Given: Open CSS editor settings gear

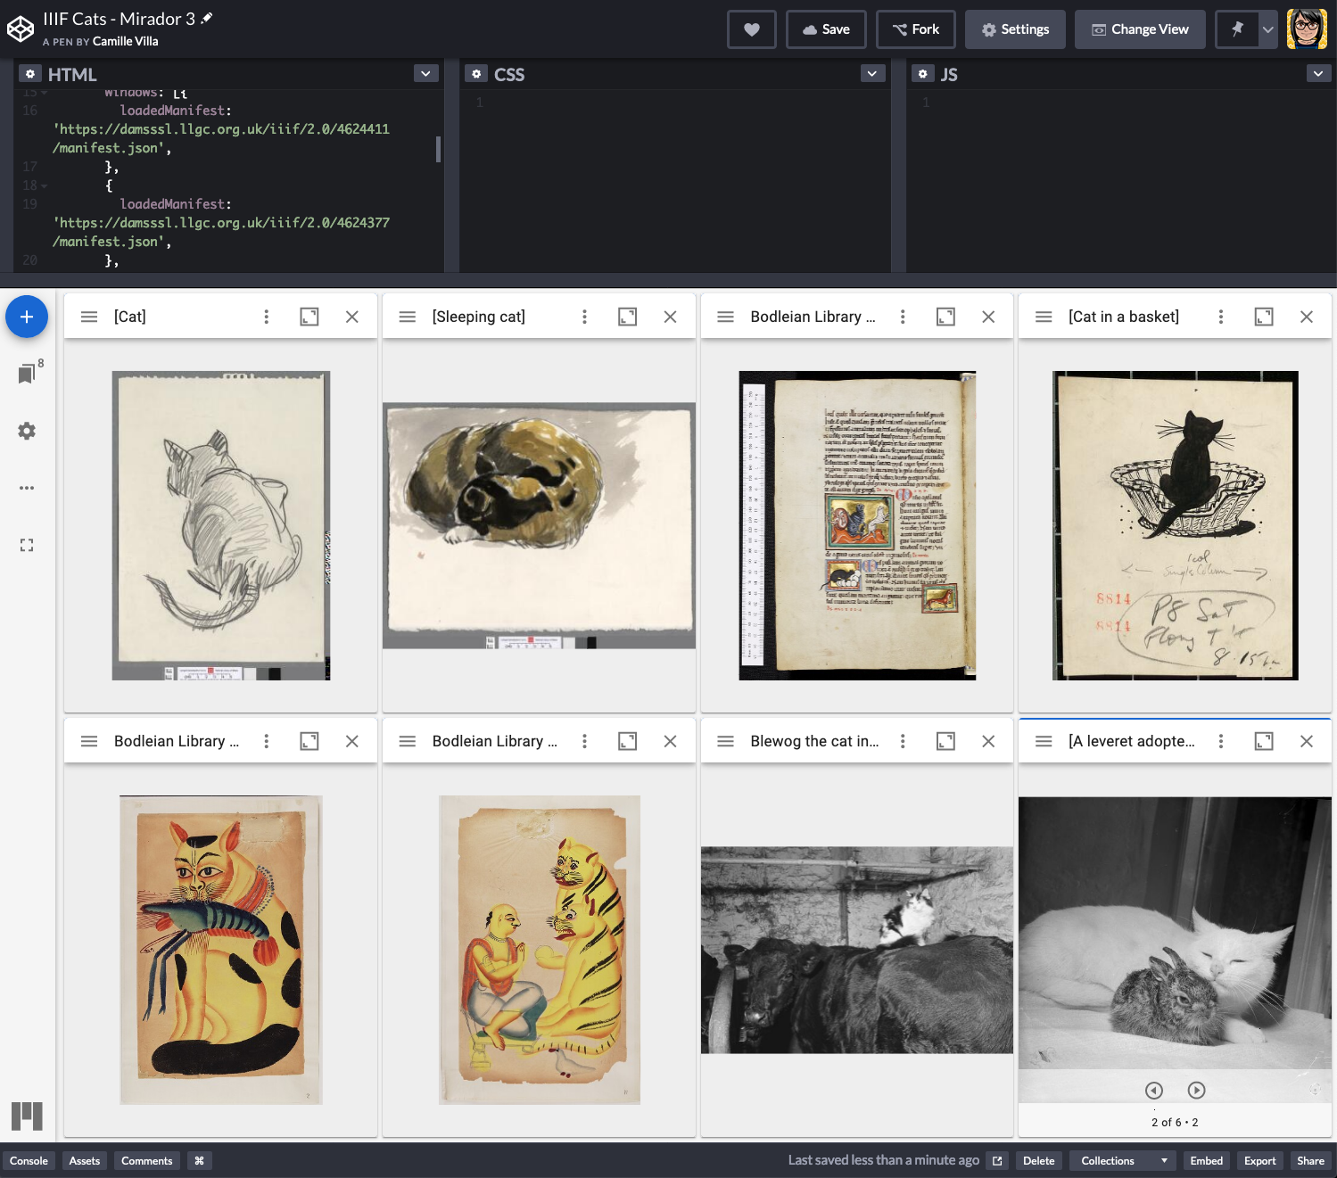Looking at the screenshot, I should coord(476,74).
